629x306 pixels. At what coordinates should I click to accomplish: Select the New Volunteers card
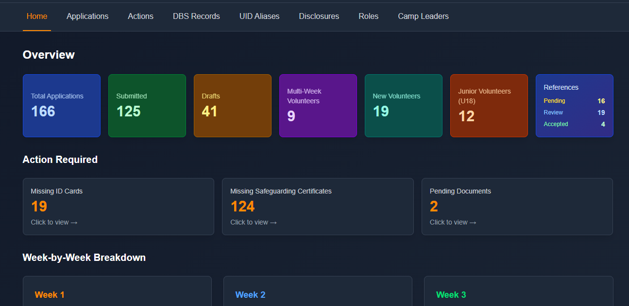[x=403, y=106]
